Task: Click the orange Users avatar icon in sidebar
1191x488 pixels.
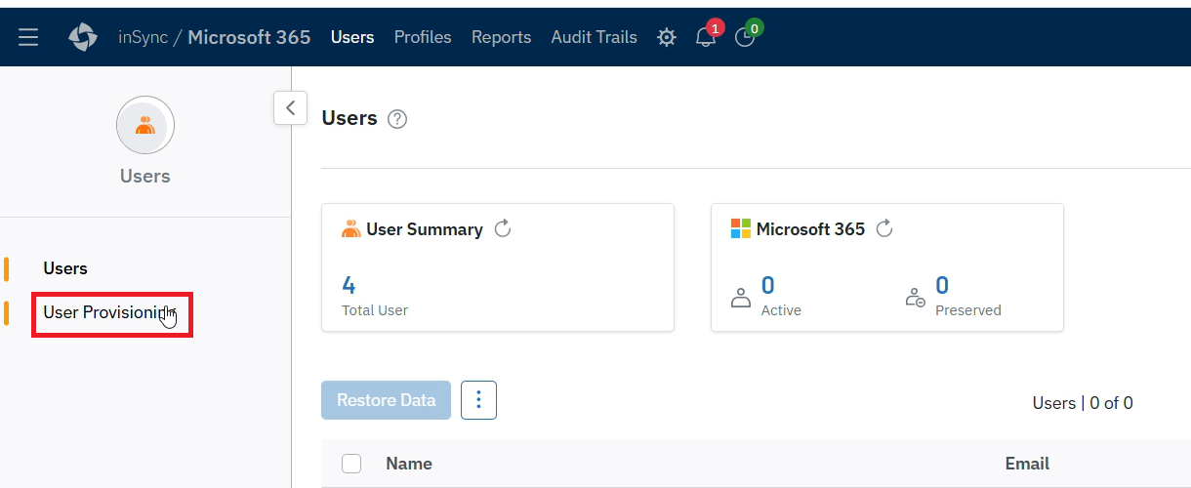Action: pos(145,125)
